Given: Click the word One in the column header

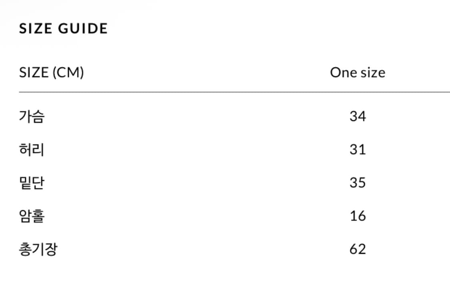Looking at the screenshot, I should [342, 73].
